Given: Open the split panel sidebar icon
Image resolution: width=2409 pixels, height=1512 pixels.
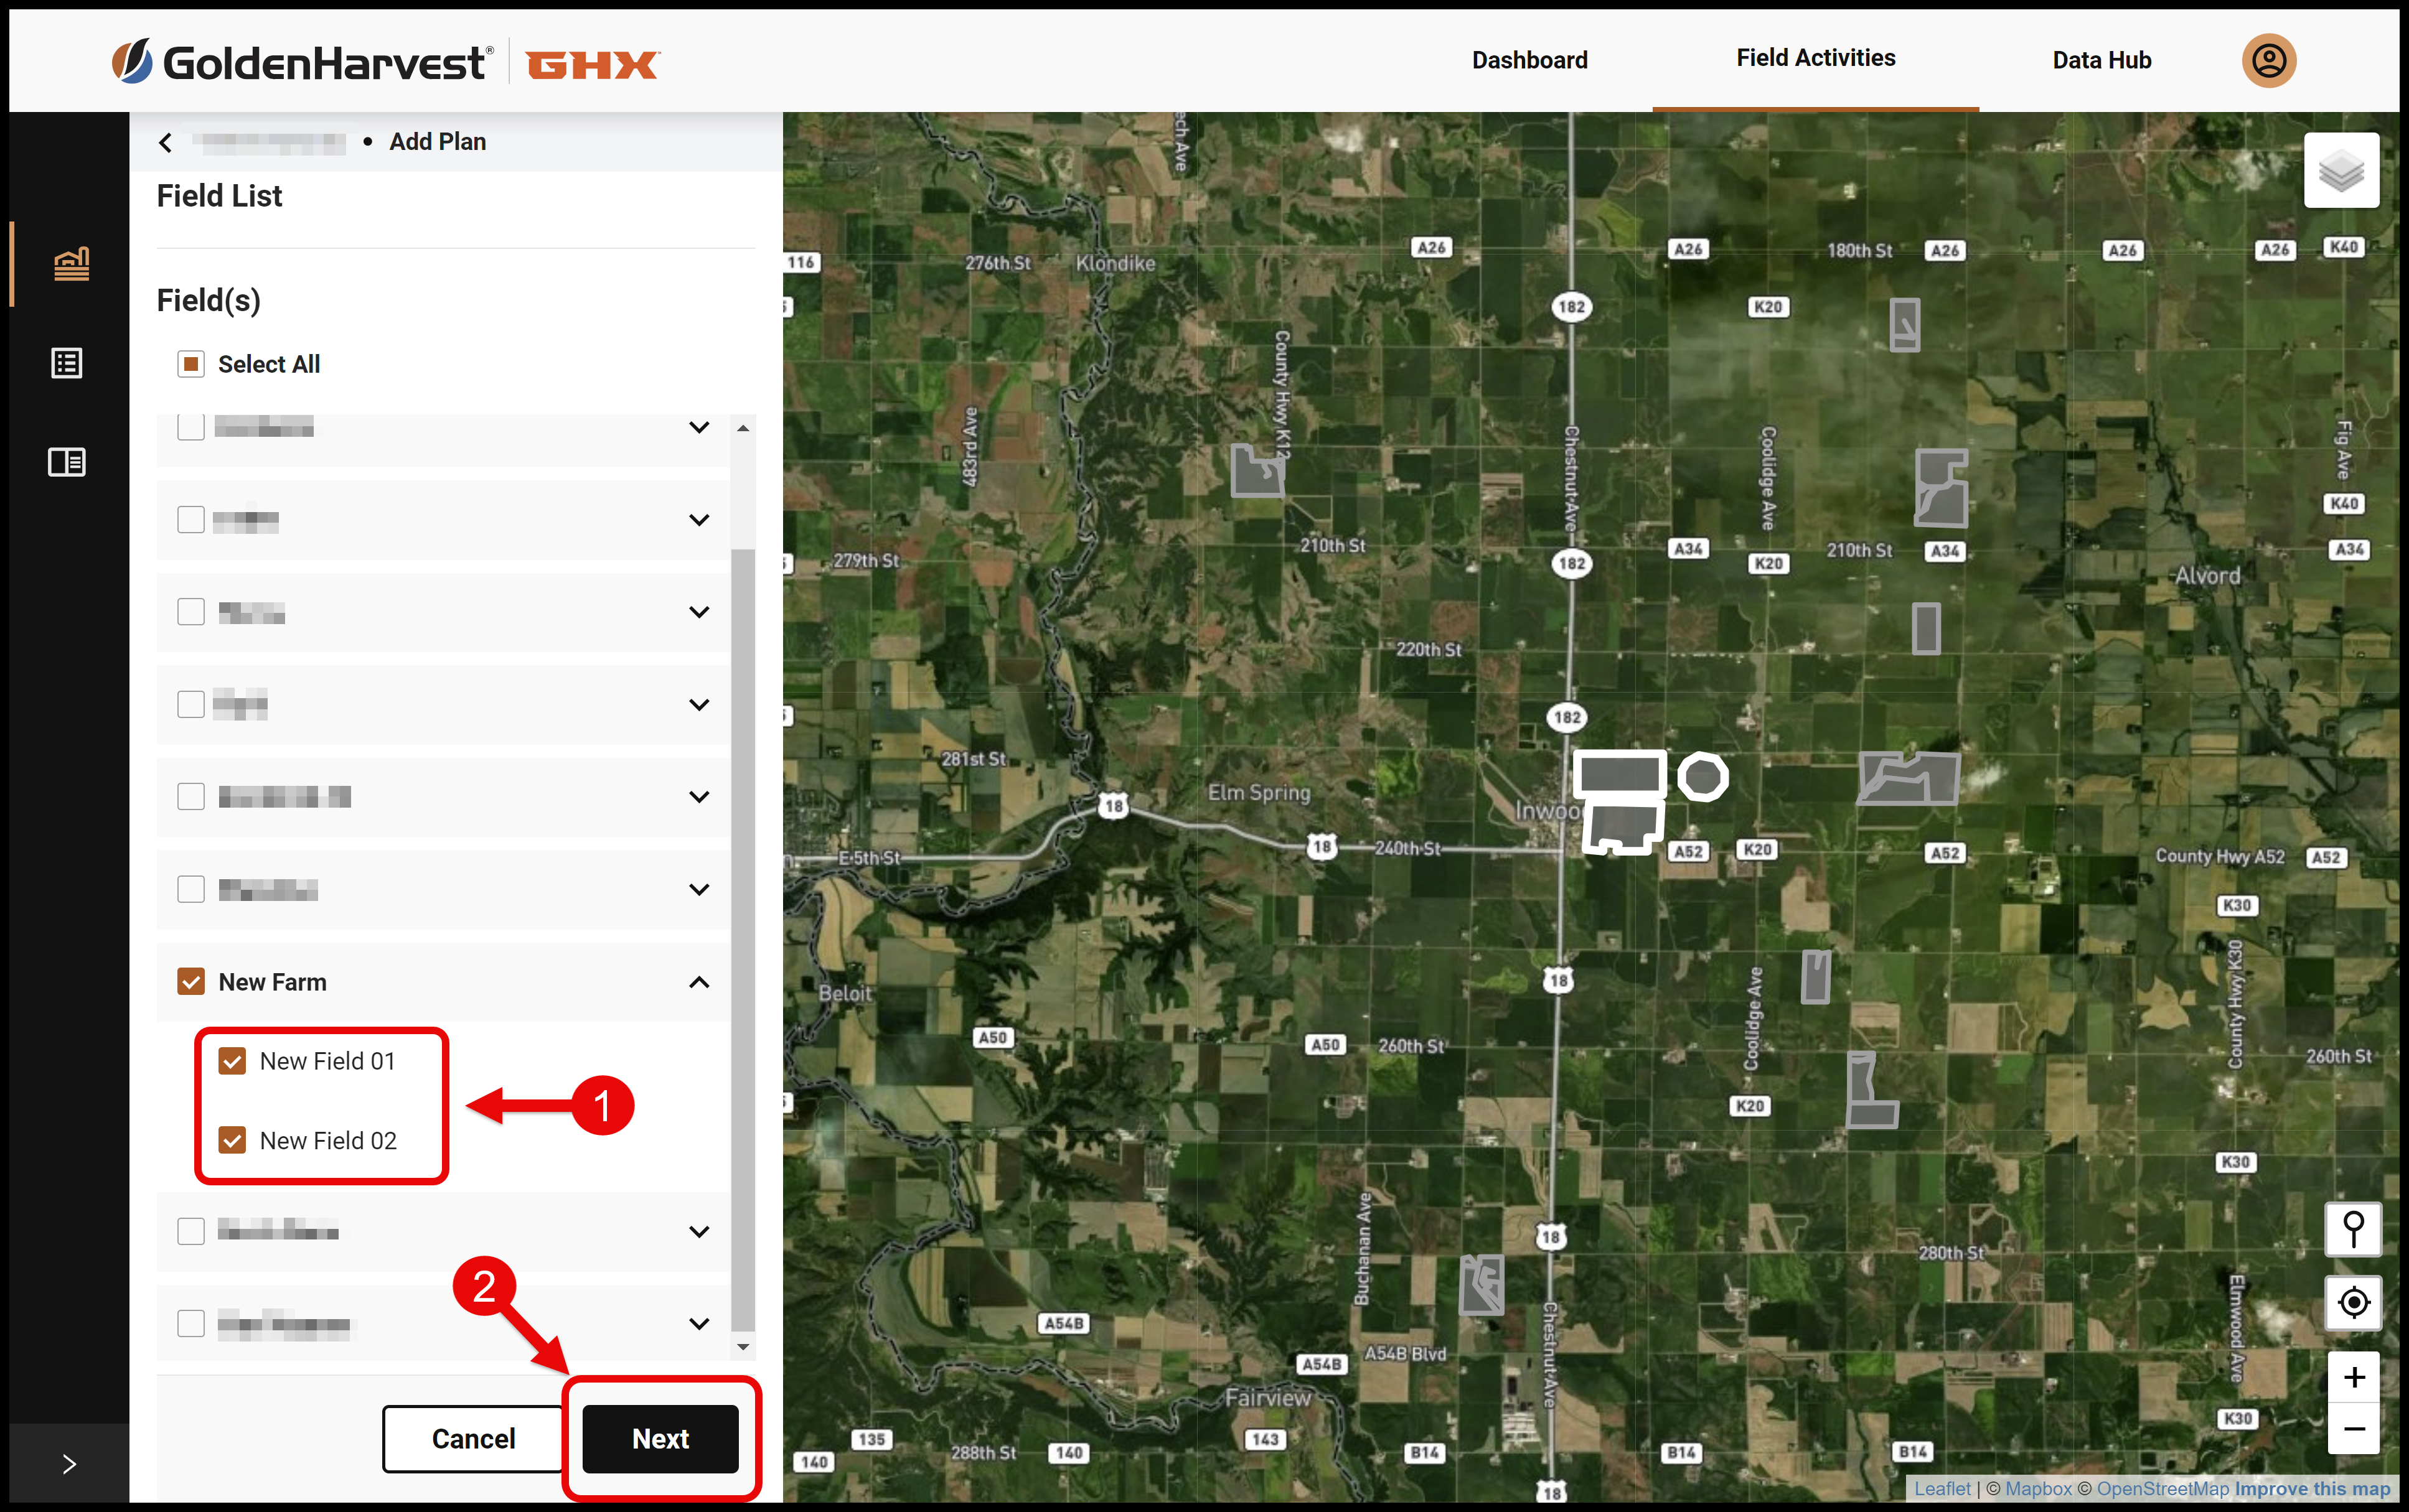Looking at the screenshot, I should [x=67, y=462].
